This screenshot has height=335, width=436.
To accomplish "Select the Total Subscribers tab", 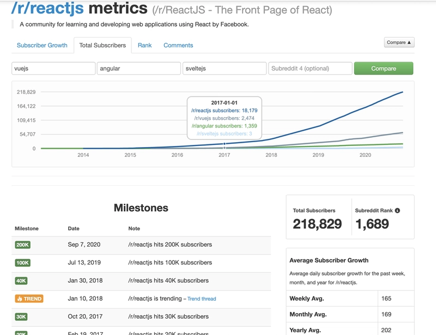I will tap(102, 45).
